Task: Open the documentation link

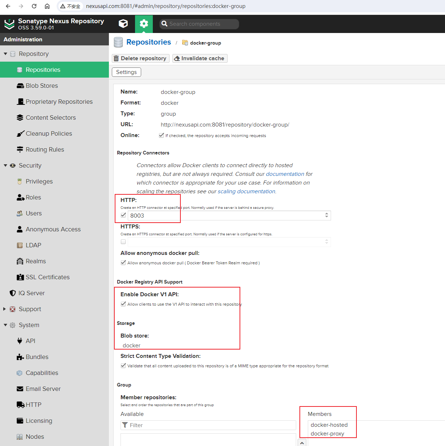Action: point(285,174)
